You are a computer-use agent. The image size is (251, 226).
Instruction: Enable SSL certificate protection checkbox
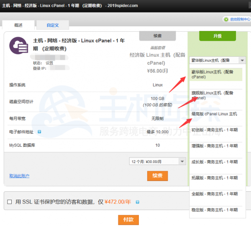10,202
